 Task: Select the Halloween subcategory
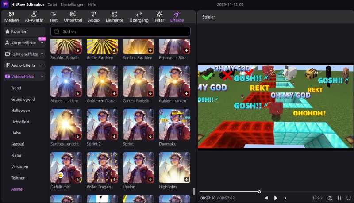(x=20, y=111)
